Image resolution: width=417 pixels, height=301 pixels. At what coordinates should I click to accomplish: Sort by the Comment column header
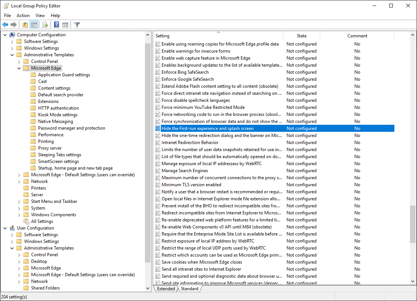click(357, 36)
